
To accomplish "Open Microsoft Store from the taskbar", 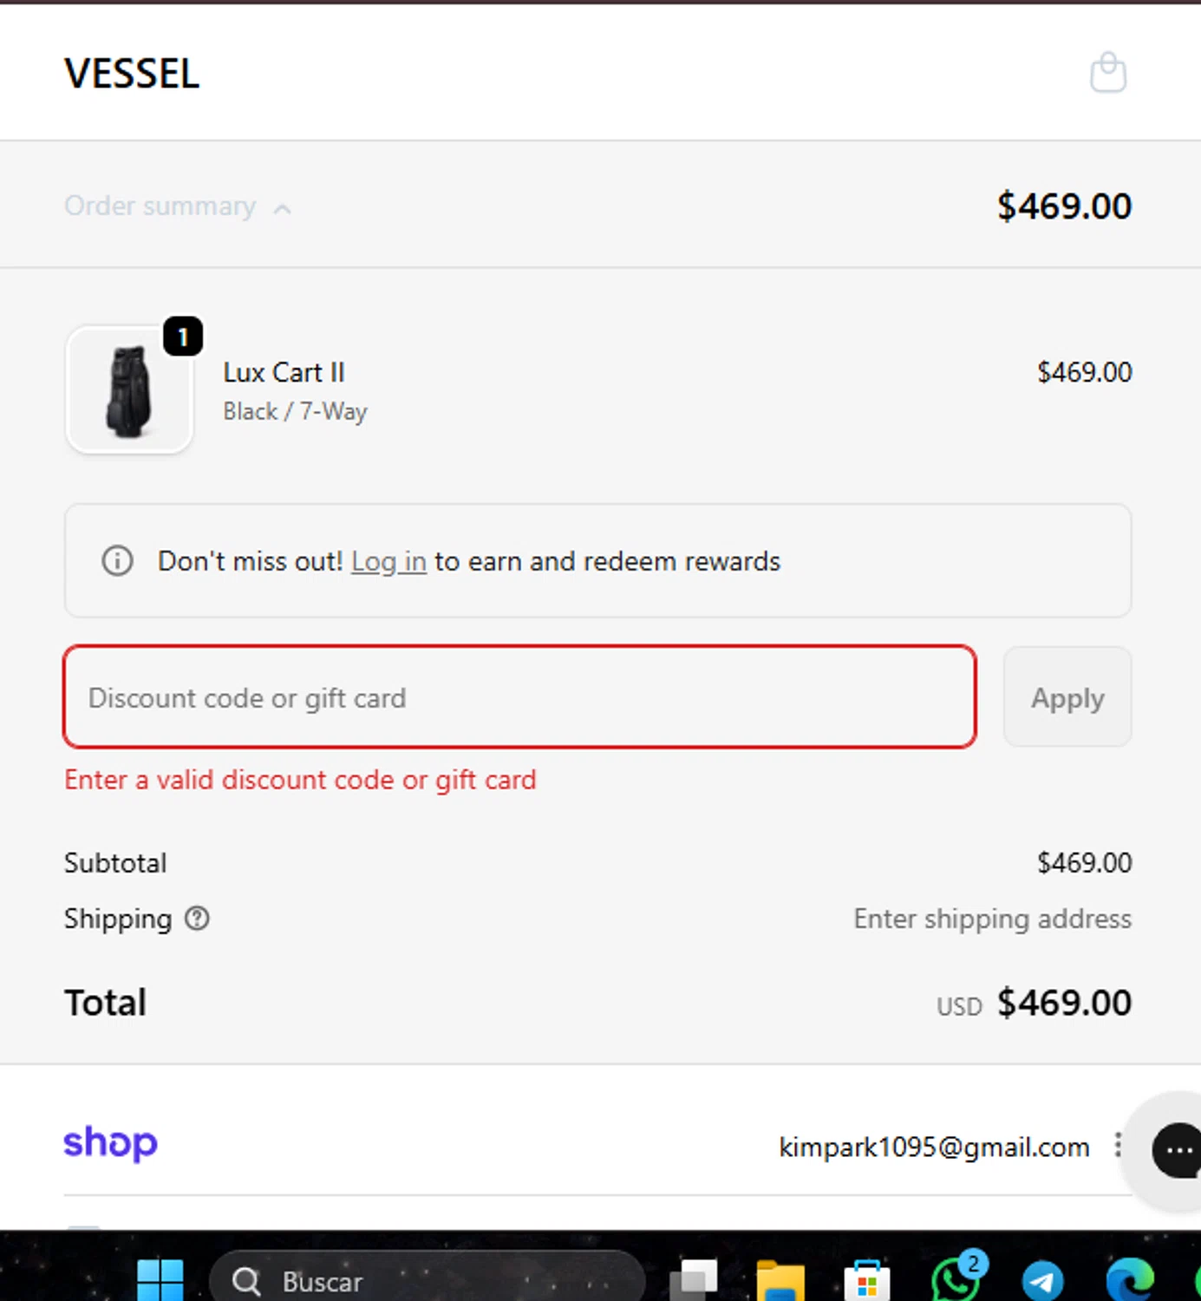I will 866,1280.
